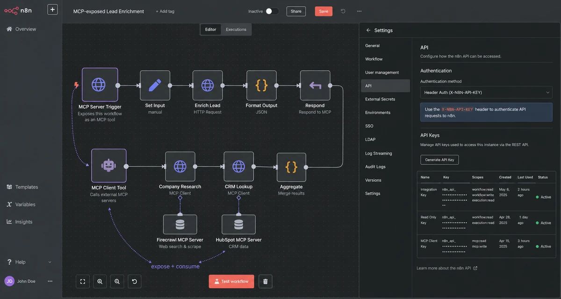Click + Add tag
This screenshot has height=299, width=561.
(165, 11)
